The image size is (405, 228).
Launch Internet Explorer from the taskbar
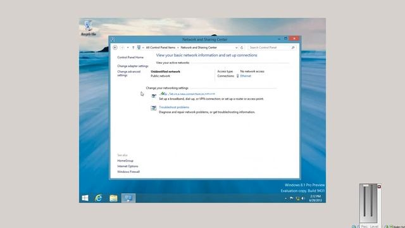(99, 198)
